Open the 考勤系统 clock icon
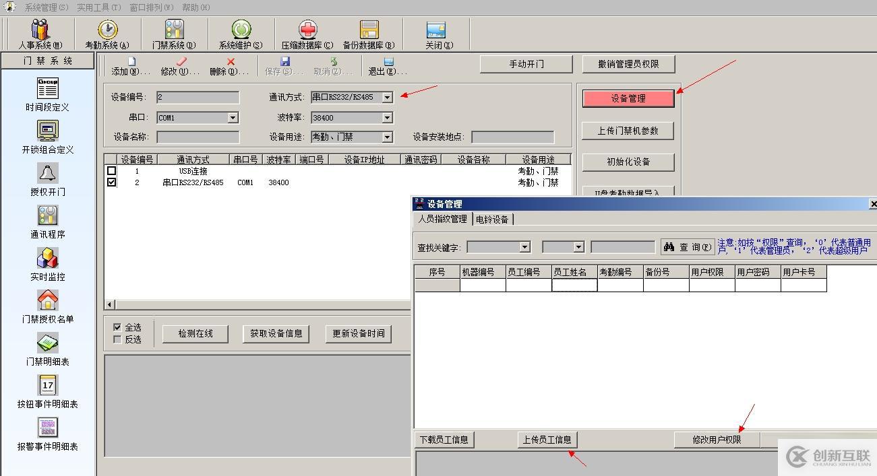This screenshot has width=877, height=476. [x=107, y=30]
